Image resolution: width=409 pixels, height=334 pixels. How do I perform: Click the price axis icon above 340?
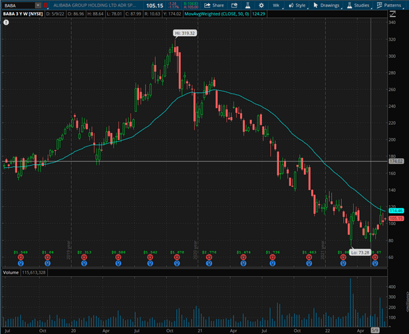pyautogui.click(x=392, y=14)
